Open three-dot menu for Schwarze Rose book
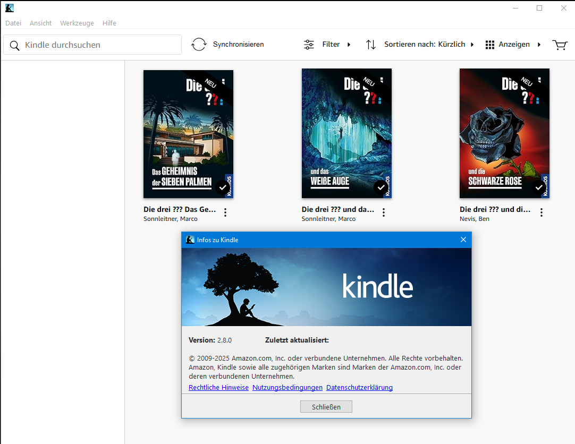The width and height of the screenshot is (575, 444). [542, 212]
